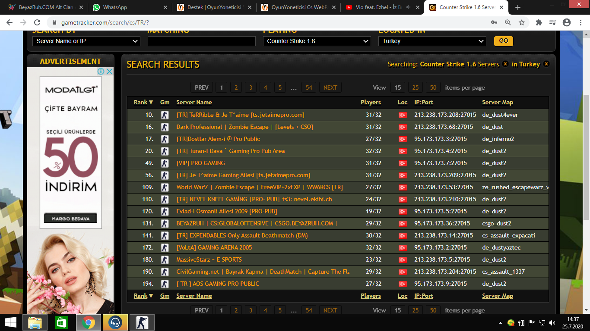Click the game icon for TeRRibLe & Je T^aime row

(x=164, y=115)
